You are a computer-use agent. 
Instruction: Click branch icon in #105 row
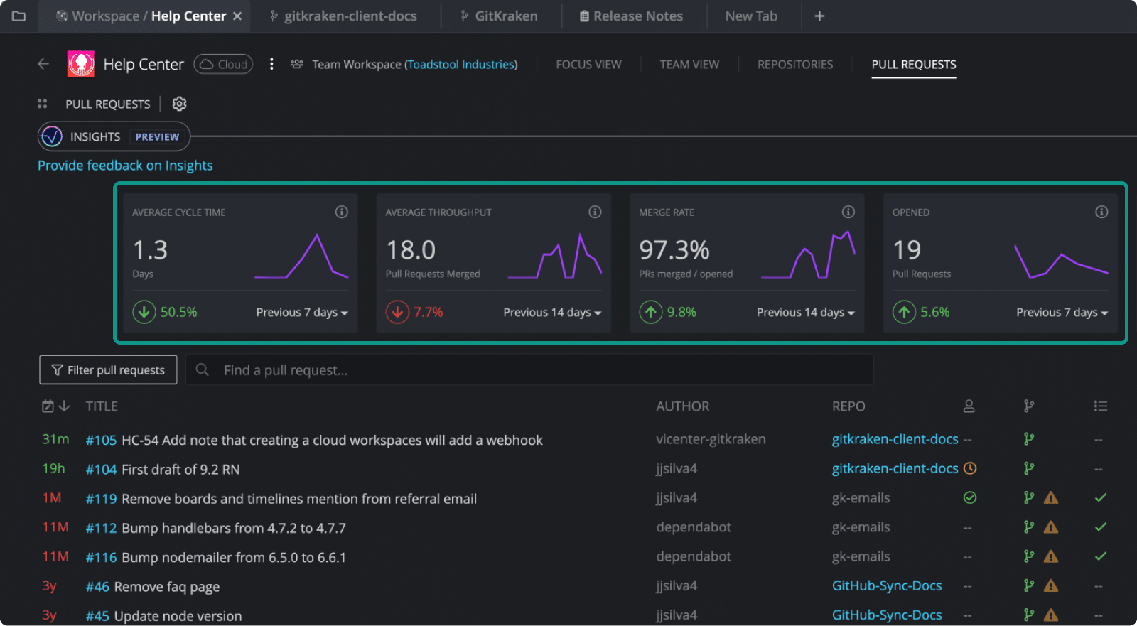[1029, 439]
